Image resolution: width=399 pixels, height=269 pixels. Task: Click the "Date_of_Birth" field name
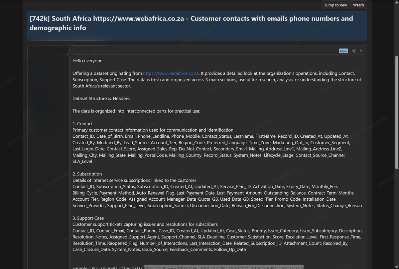[x=109, y=136]
